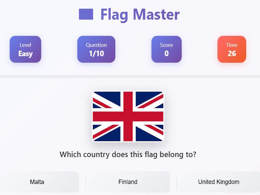This screenshot has height=195, width=260.
Task: Click the gray divider bar below the stats
Action: pyautogui.click(x=130, y=77)
